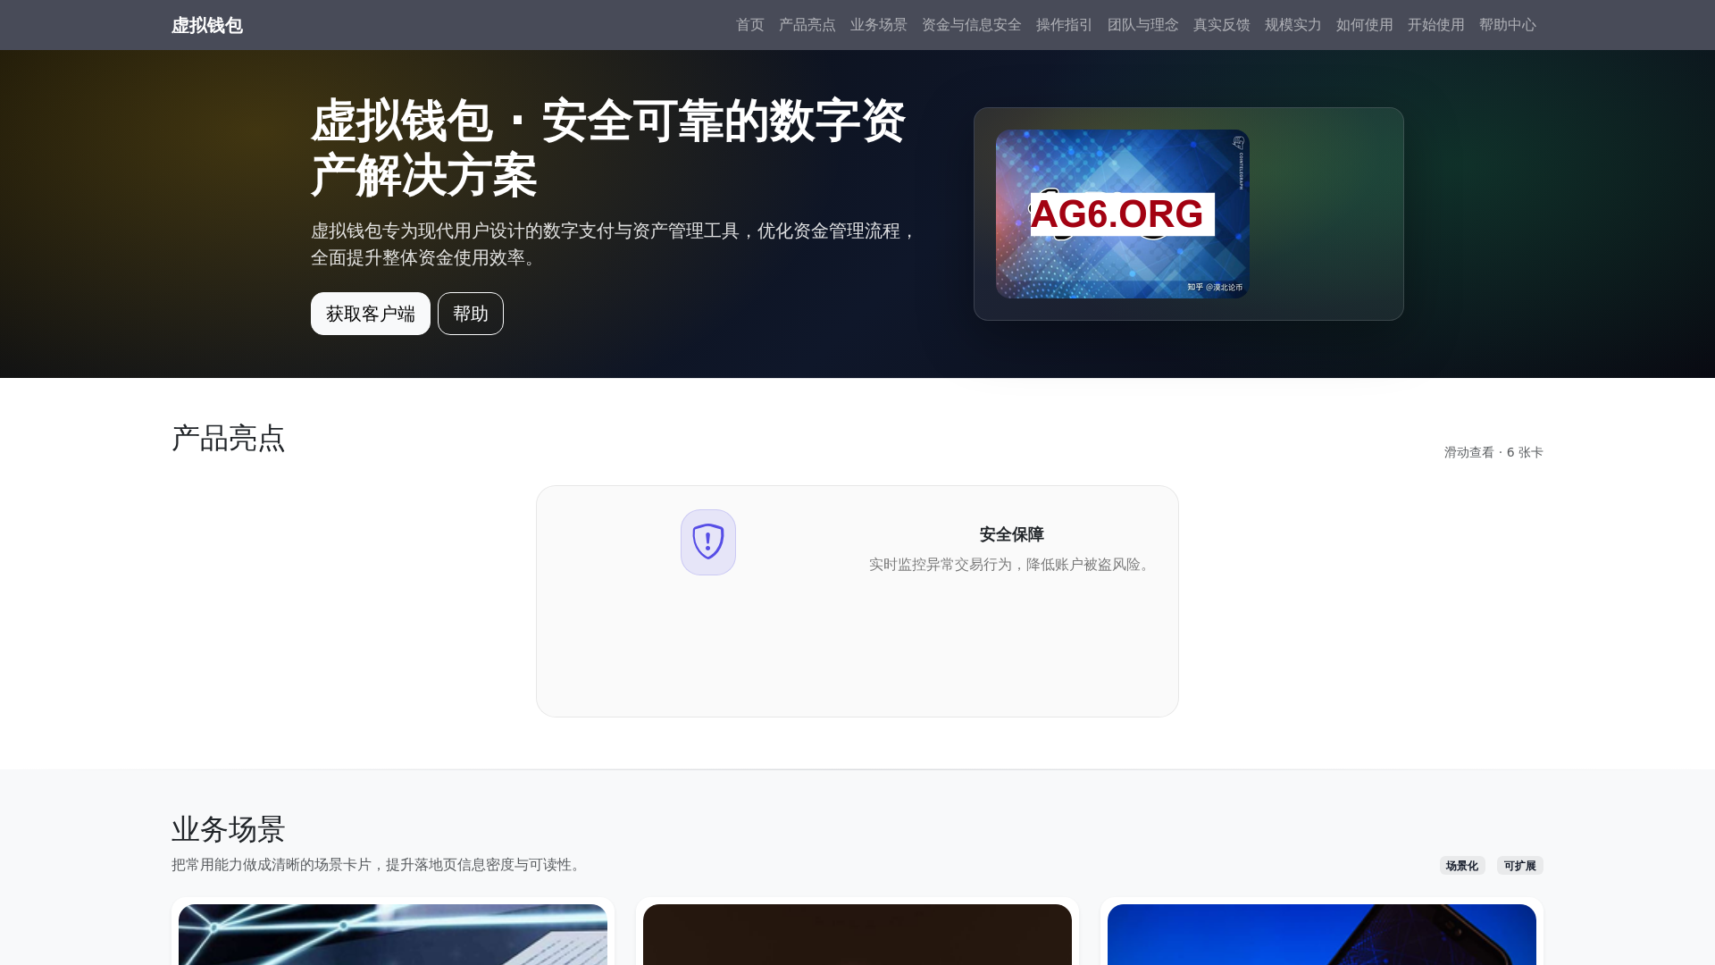Open the 首页 nav item
The width and height of the screenshot is (1715, 965).
click(x=750, y=25)
